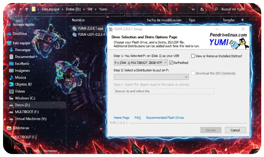Open the Objetos 3D sidebar icon
The height and width of the screenshot is (157, 264).
[11, 84]
